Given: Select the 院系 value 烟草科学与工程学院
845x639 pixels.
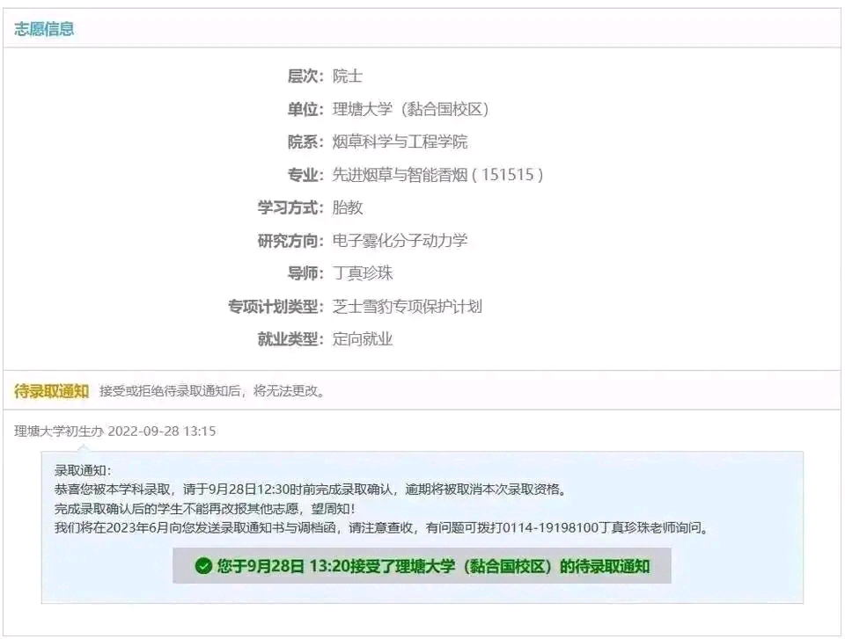Looking at the screenshot, I should 400,142.
